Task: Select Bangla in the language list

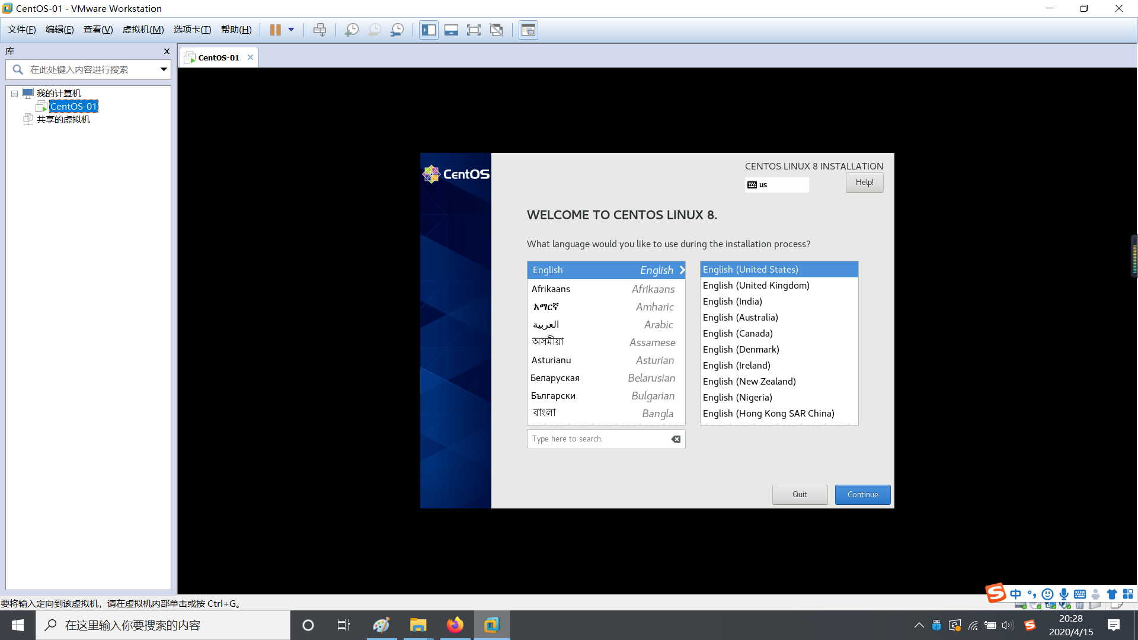Action: tap(606, 414)
